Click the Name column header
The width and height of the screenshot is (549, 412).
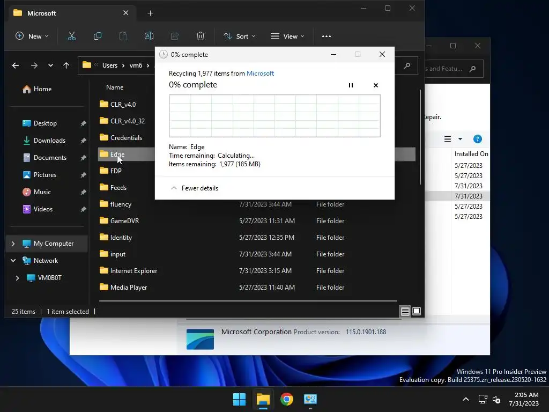[115, 87]
